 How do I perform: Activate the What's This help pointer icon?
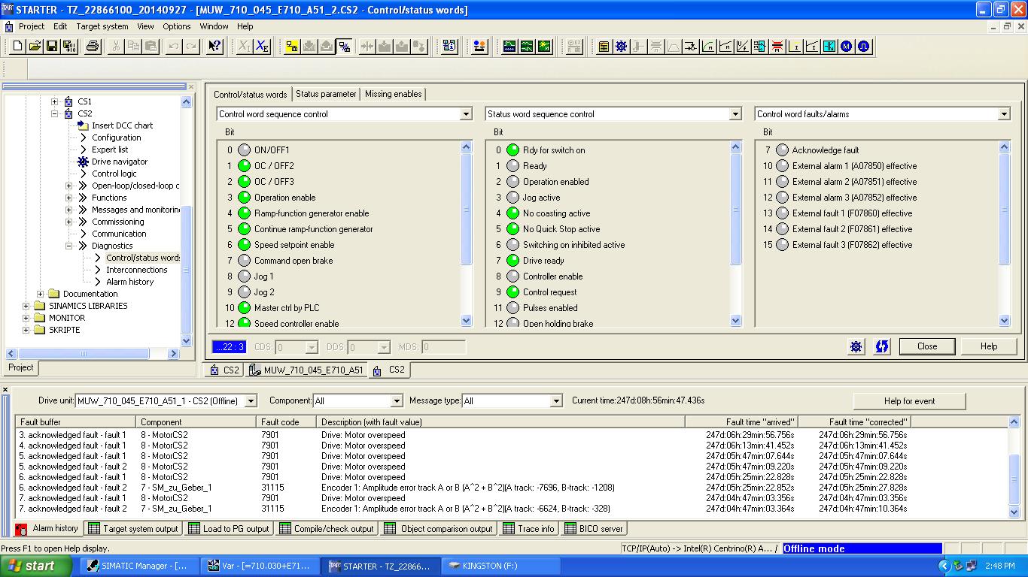click(x=214, y=47)
